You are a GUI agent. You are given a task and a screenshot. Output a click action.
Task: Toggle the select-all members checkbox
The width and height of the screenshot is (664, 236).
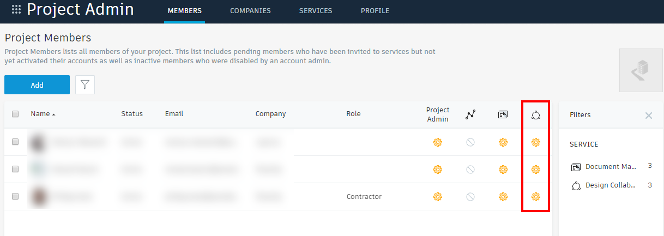coord(15,114)
